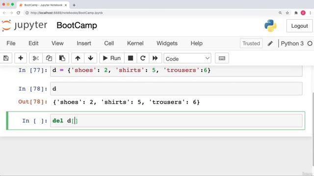Viewport: 314px width, 176px height.
Task: Click the Logout button
Action: pyautogui.click(x=299, y=26)
